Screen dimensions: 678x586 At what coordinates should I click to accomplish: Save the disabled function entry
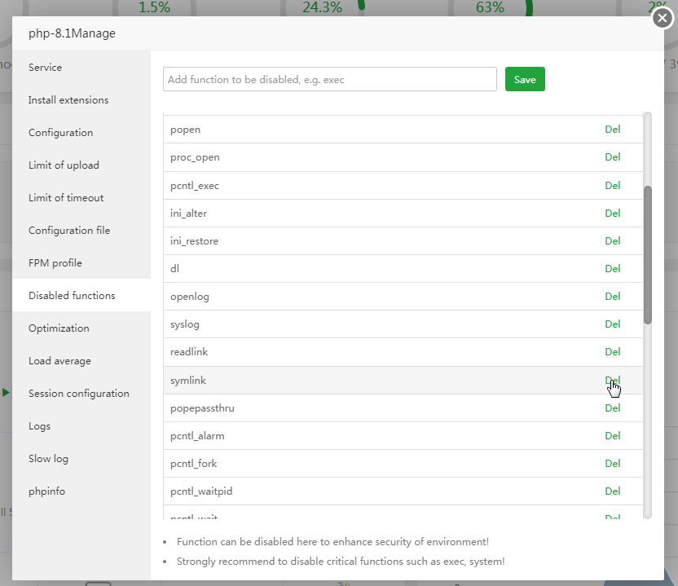pos(525,79)
